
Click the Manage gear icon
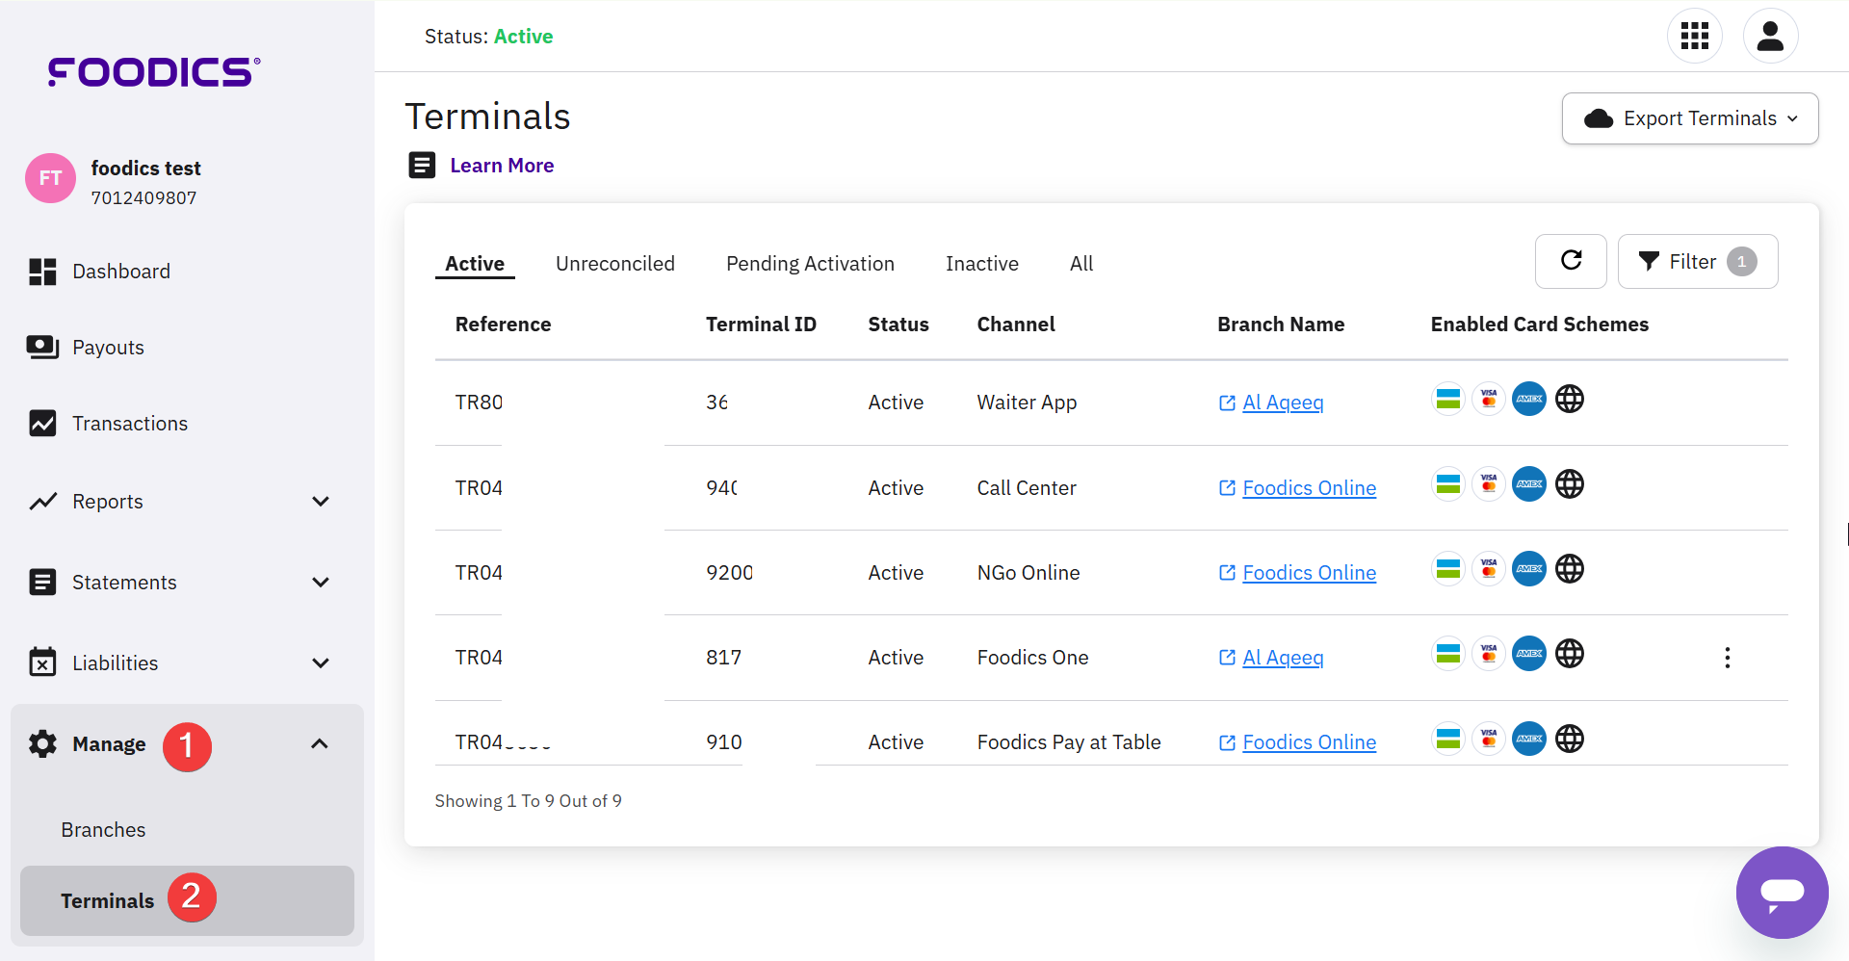pos(42,743)
